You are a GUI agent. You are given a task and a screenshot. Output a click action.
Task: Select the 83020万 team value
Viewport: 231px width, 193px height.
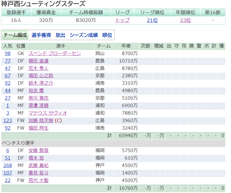coord(86,20)
